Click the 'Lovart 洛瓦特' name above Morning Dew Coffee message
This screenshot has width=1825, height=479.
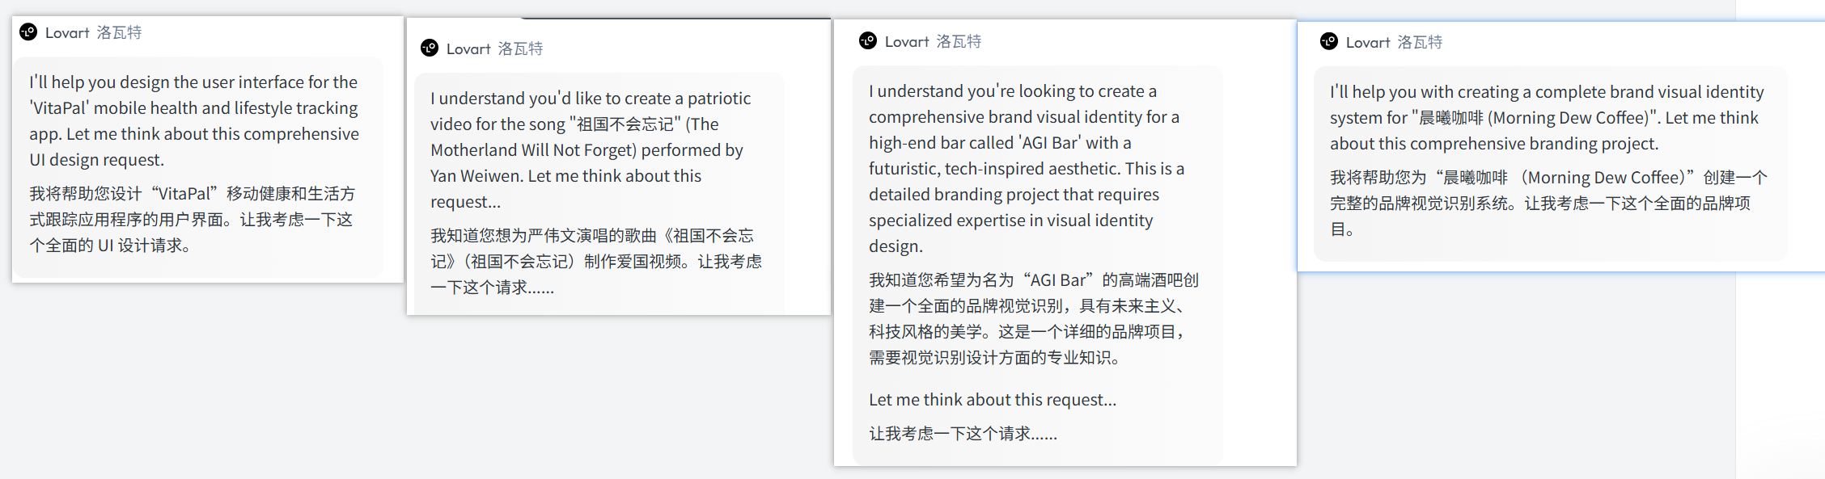click(x=1394, y=42)
